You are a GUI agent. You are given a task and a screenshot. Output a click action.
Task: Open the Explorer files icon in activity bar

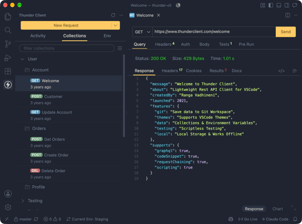(8, 17)
